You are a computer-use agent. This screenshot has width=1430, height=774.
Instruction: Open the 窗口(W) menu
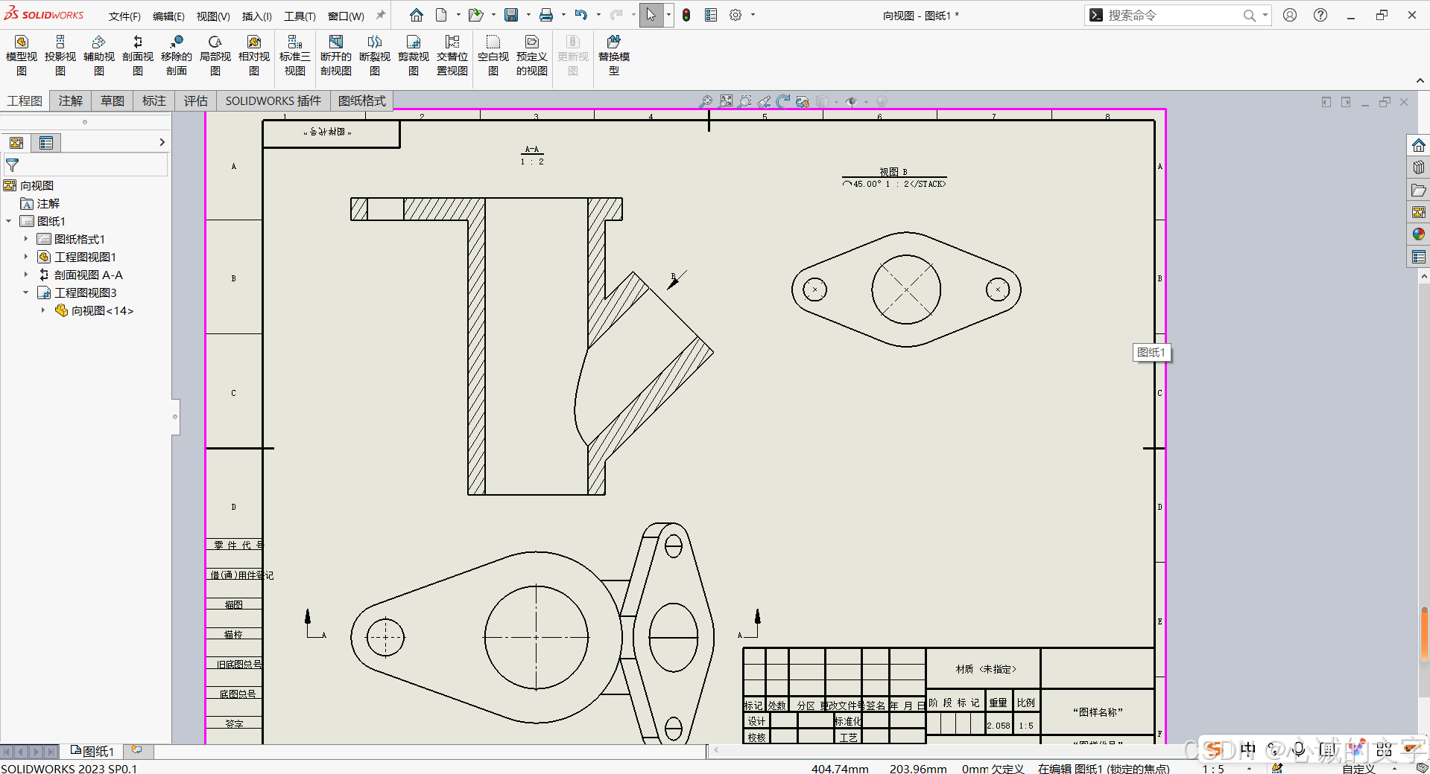pos(346,16)
